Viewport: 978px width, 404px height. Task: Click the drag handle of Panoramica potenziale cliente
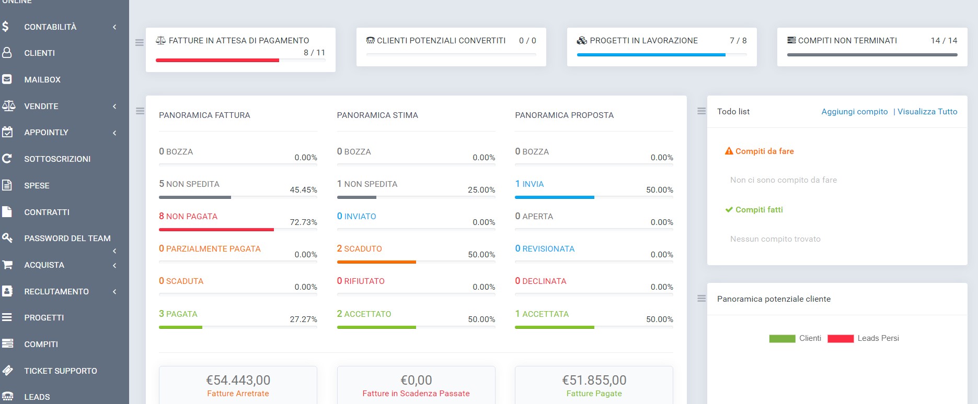(x=701, y=299)
